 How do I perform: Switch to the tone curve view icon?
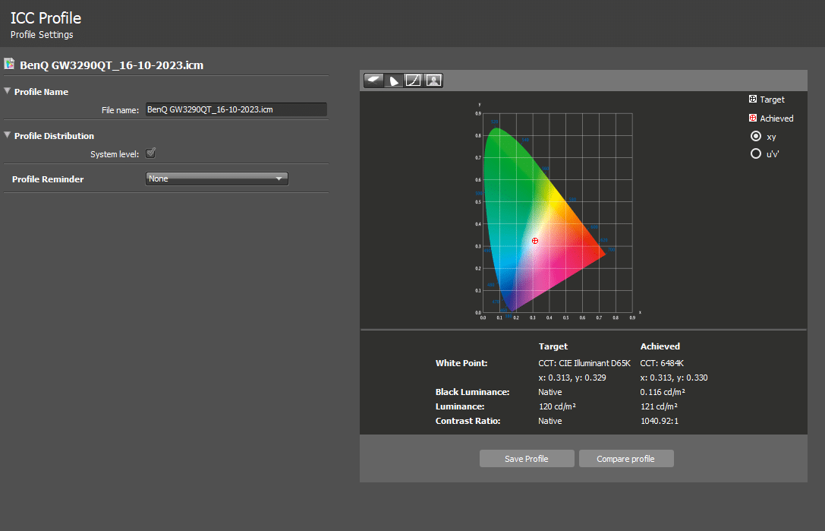(414, 81)
